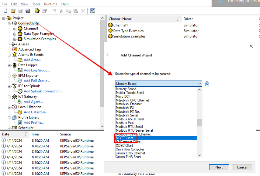Click the project tree scroll up arrow
260x176 pixels.
tap(102, 18)
